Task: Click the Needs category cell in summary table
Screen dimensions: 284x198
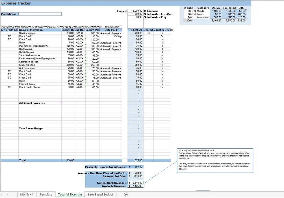Action: [203, 11]
